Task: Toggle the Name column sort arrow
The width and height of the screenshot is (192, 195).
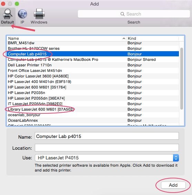Action: [124, 39]
